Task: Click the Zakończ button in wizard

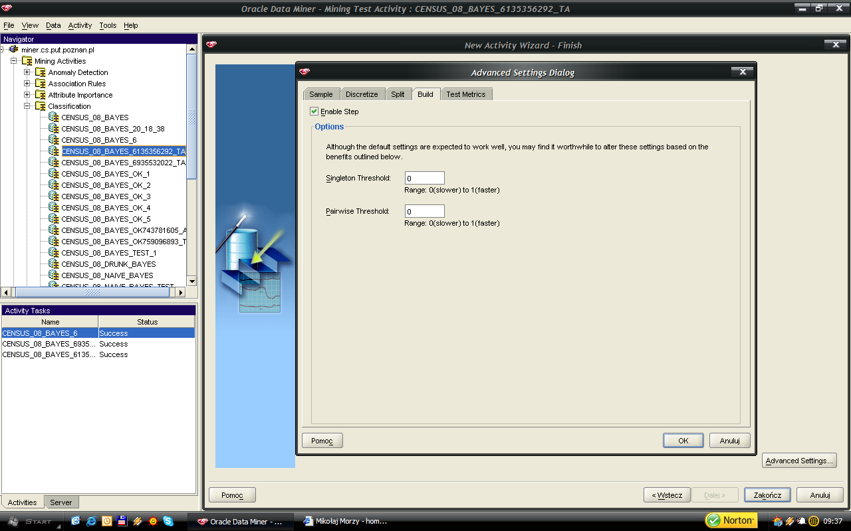Action: [767, 495]
